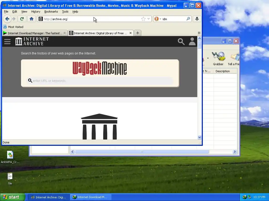Show all tabs list button

(199, 33)
